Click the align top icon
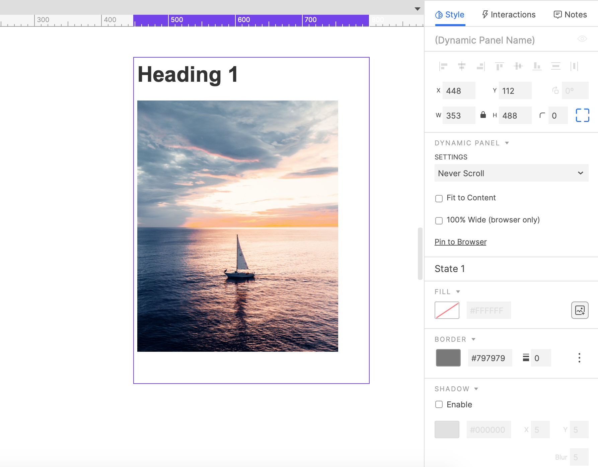 click(x=499, y=66)
